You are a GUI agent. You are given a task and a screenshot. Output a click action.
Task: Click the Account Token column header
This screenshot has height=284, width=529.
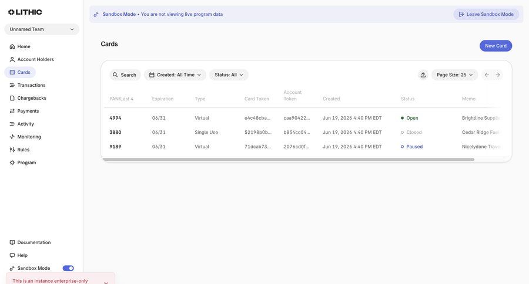(293, 95)
